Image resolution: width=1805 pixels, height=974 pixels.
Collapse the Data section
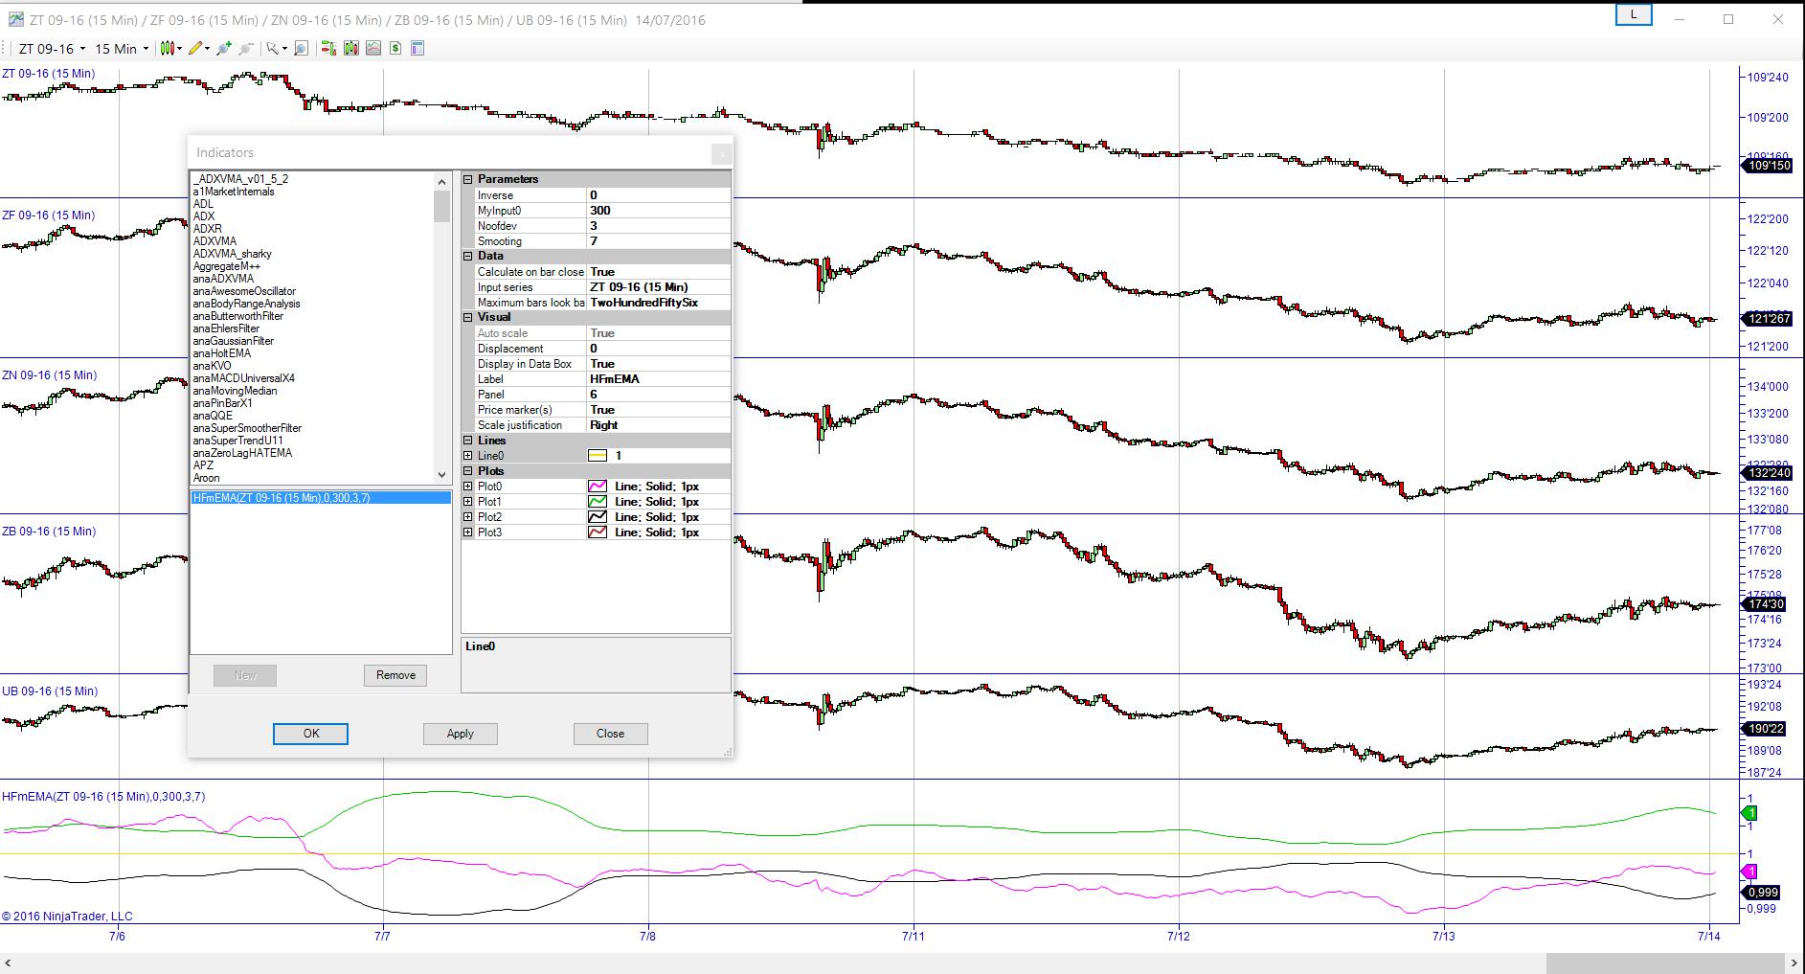click(468, 256)
